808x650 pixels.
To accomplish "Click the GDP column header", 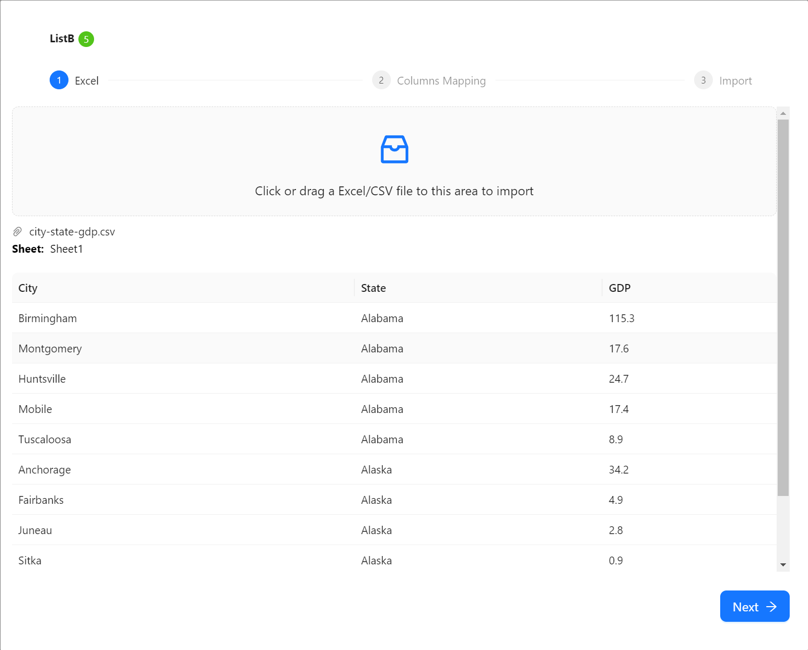I will click(x=689, y=288).
